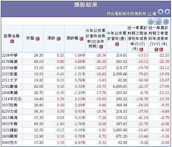This screenshot has width=172, height=147.
Task: Sort by 今年以來累計營收成長率 arrow
Action: coord(101,47)
